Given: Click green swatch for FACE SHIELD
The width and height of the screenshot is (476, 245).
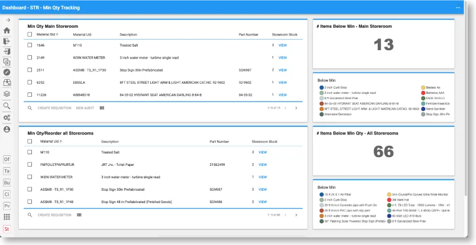Looking at the screenshot, I should coord(423,98).
